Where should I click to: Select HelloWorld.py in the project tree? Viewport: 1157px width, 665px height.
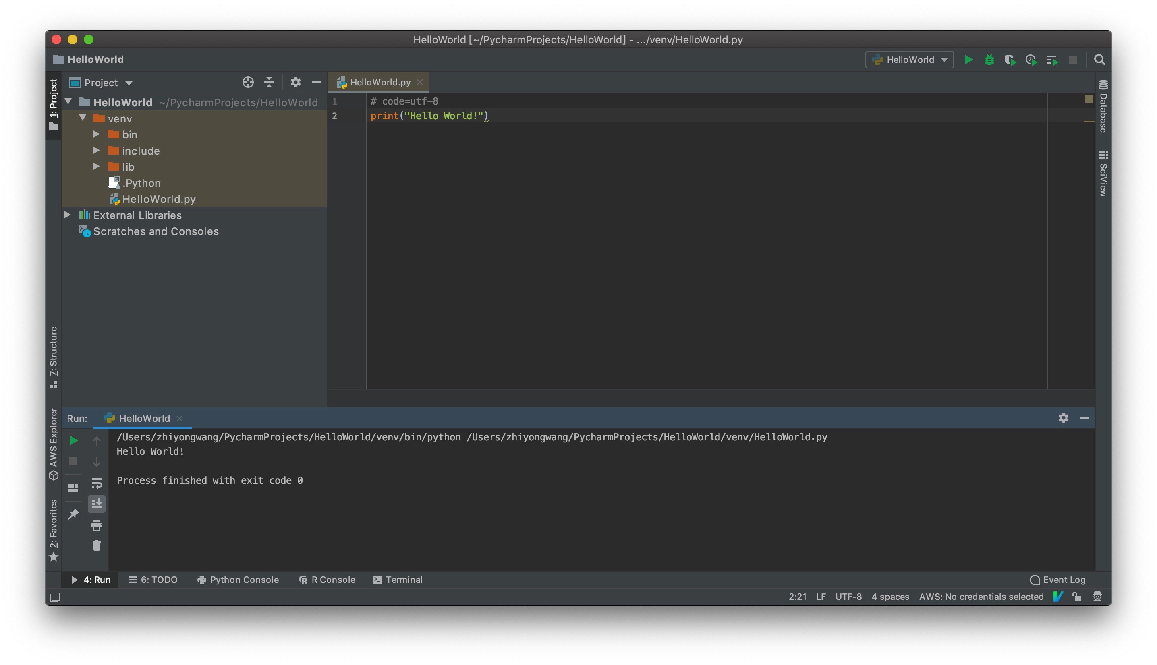tap(159, 199)
